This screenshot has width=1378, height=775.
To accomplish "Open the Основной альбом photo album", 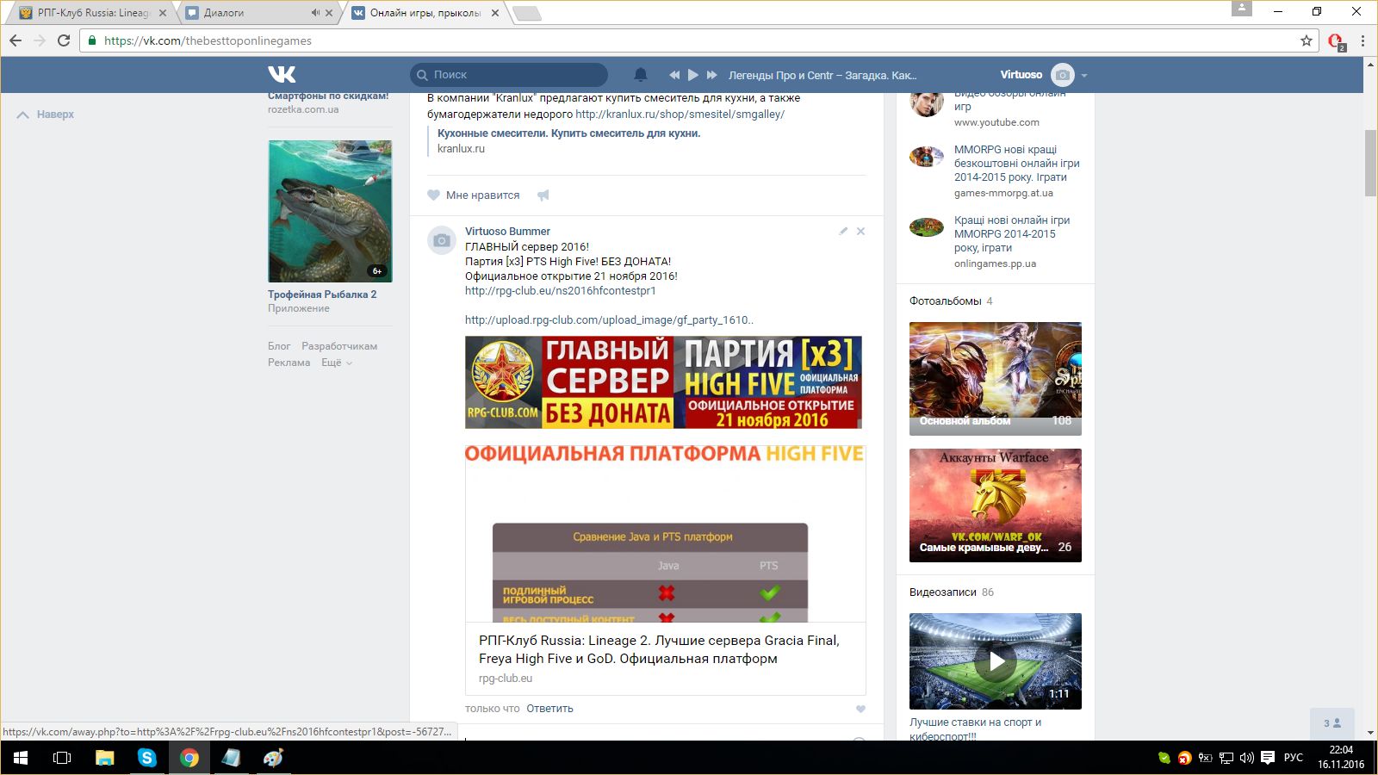I will pos(996,379).
